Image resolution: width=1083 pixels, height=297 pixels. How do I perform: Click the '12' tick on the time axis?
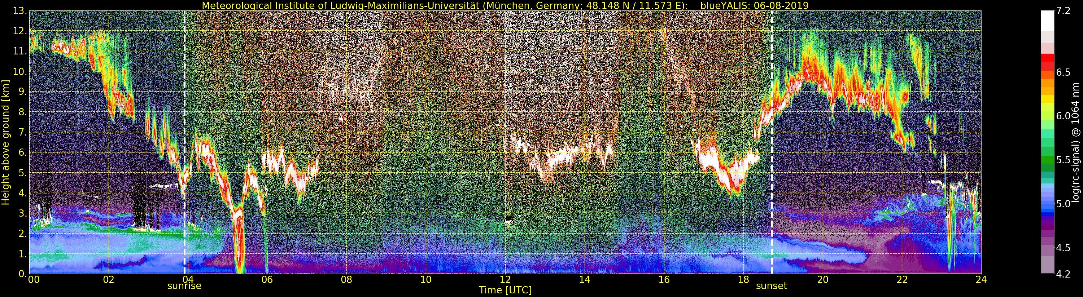[505, 280]
